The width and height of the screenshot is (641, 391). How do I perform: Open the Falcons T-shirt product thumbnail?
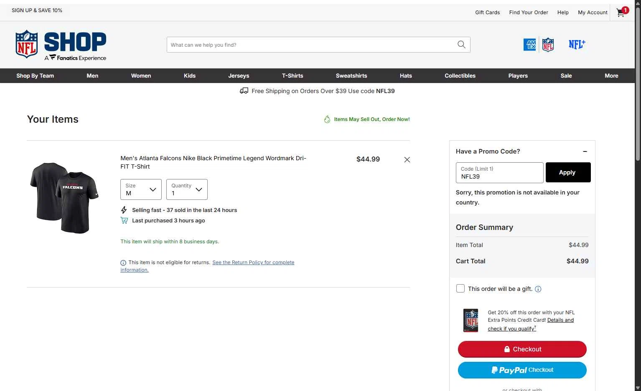coord(64,197)
